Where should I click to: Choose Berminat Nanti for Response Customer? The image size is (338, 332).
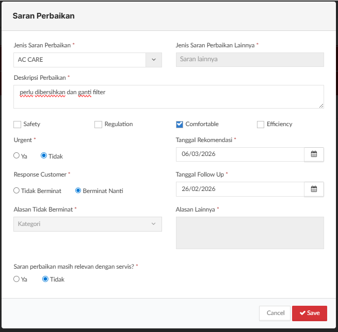[78, 190]
